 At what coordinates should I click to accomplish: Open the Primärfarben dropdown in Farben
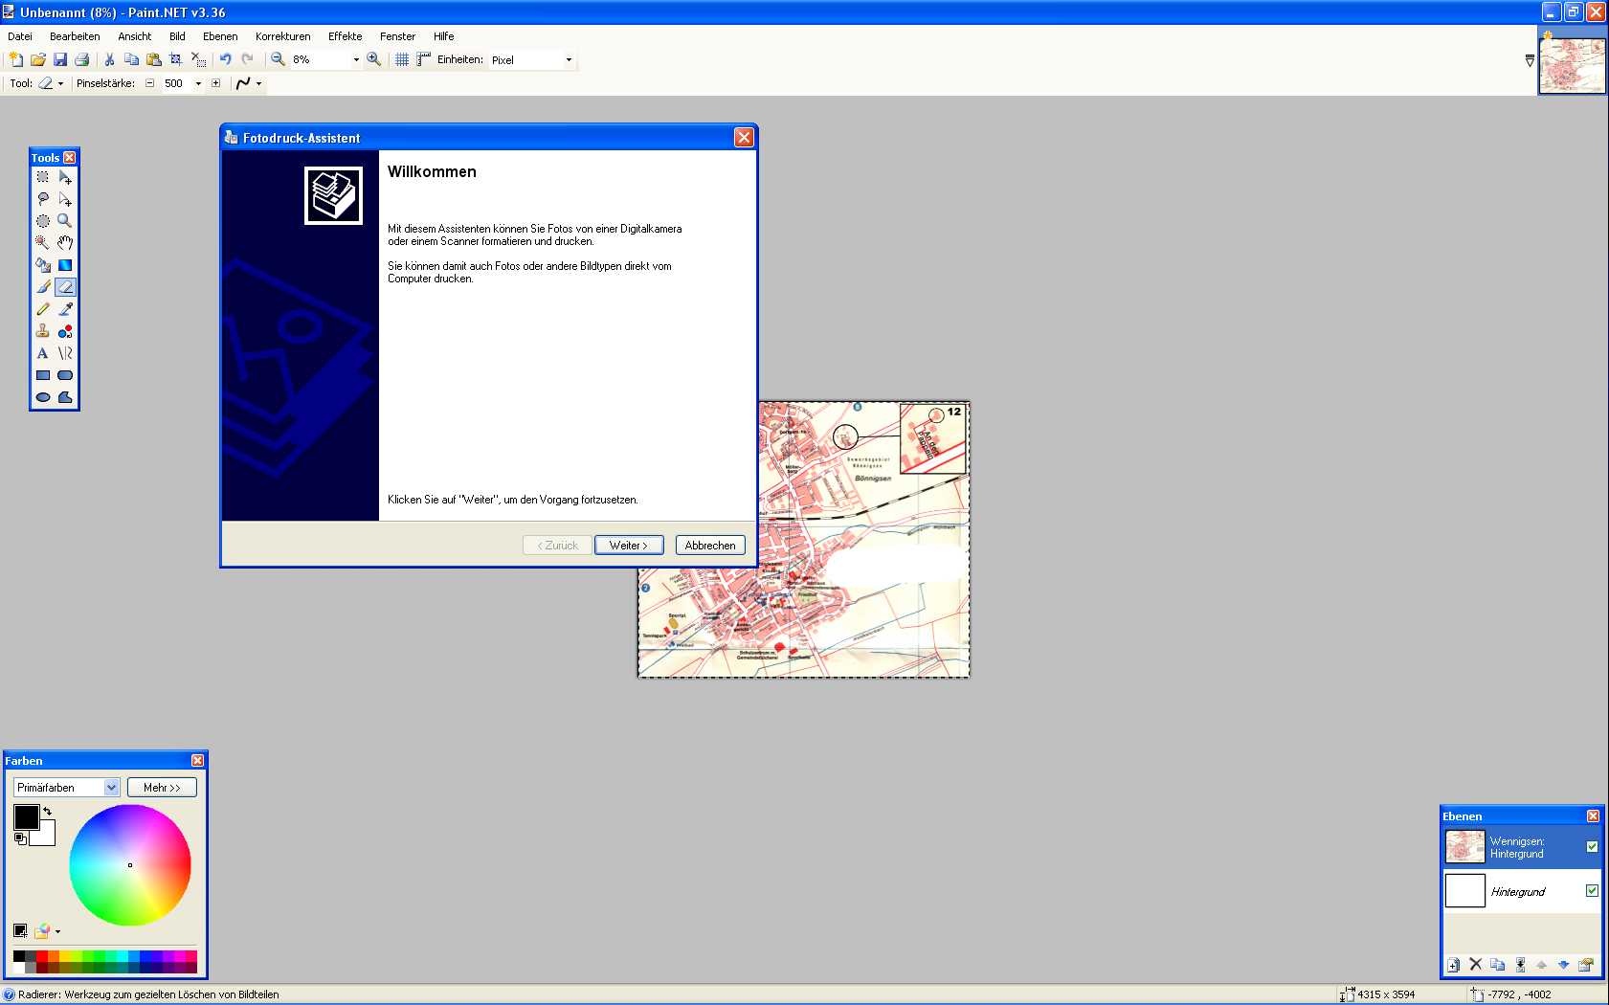pyautogui.click(x=111, y=788)
